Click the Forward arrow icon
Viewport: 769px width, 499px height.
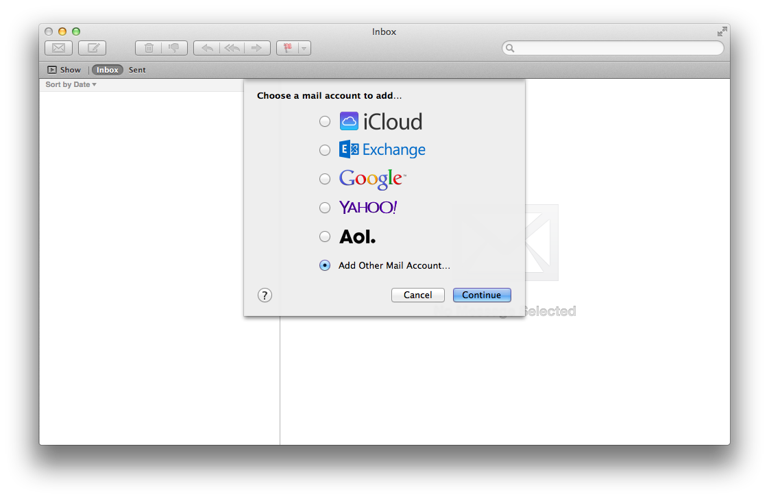[x=257, y=48]
